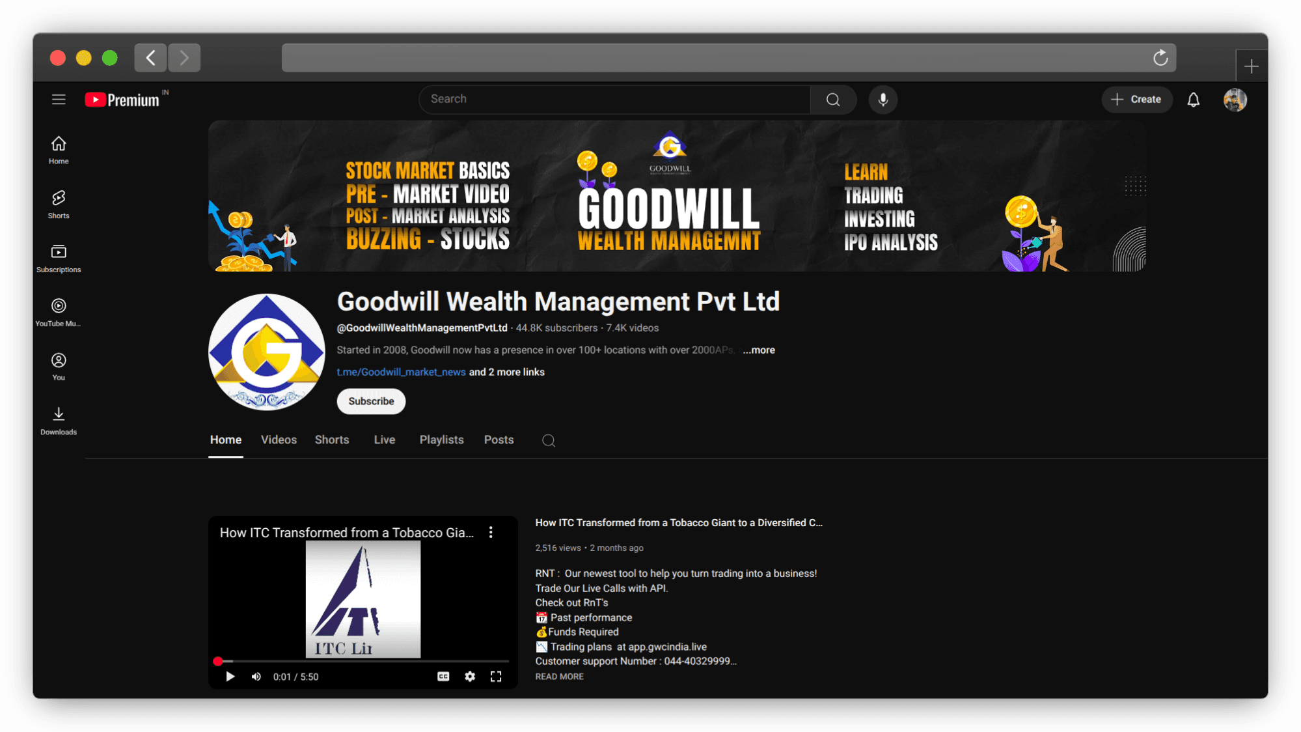Open the You section in sidebar

coord(59,367)
